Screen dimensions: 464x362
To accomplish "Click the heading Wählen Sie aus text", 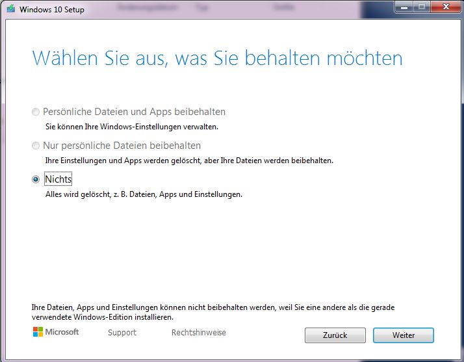I will pos(217,58).
